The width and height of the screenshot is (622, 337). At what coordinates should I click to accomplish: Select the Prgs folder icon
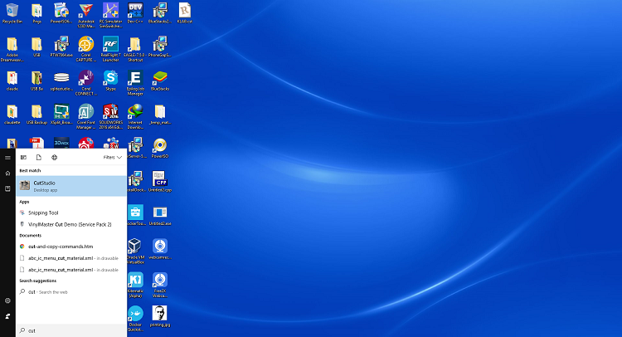click(36, 13)
